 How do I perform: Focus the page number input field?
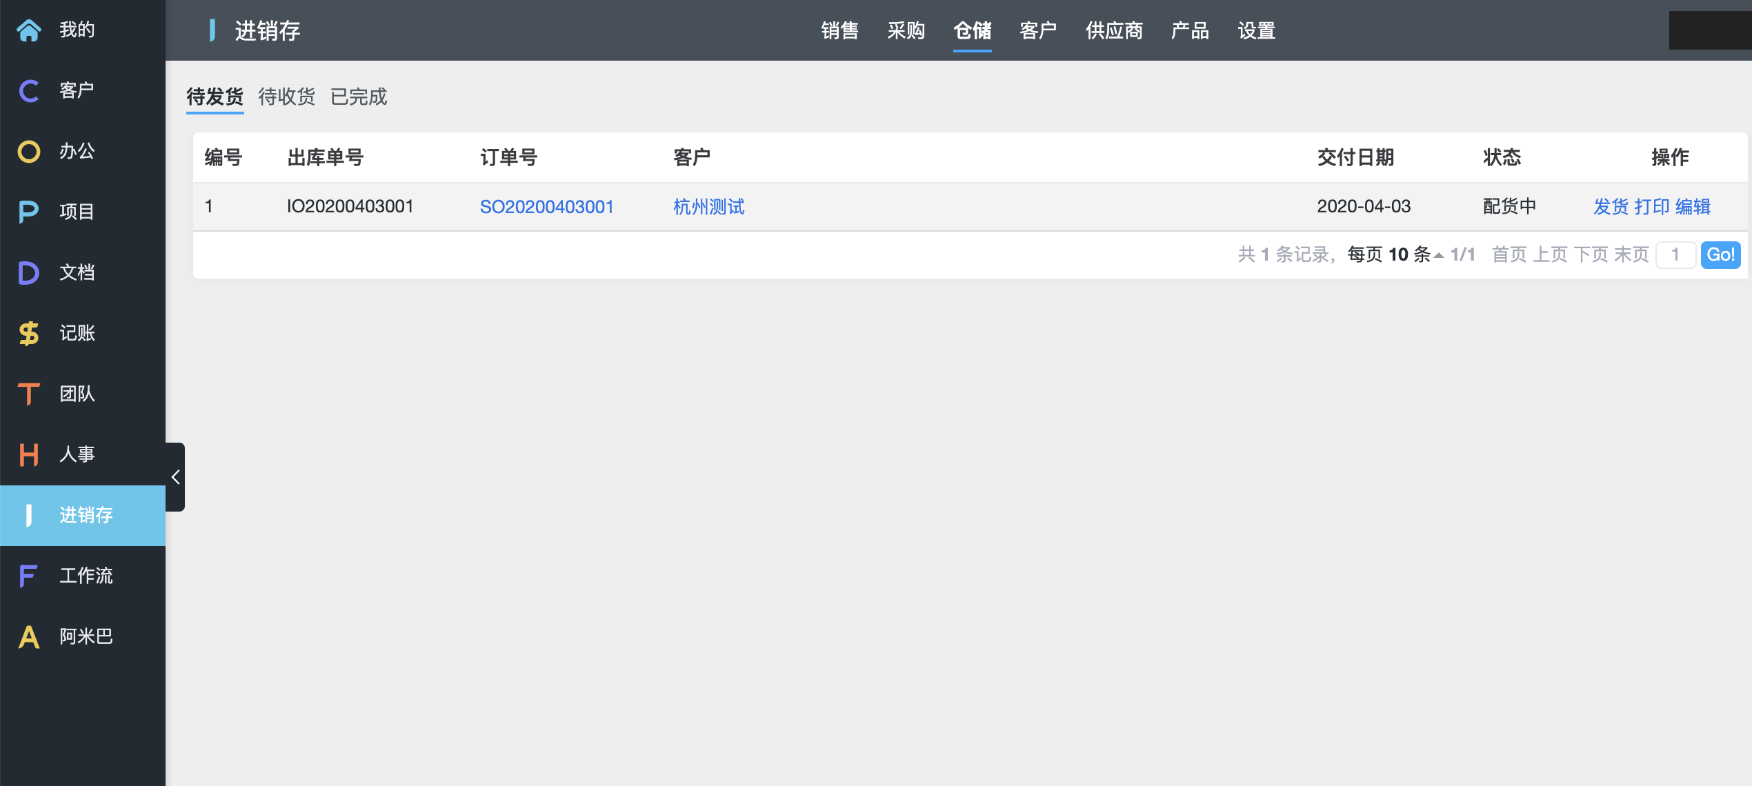click(1675, 255)
